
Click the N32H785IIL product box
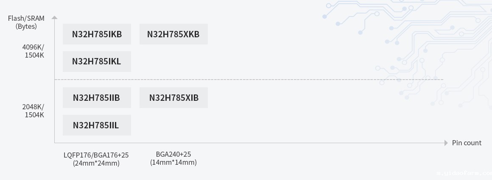coord(97,125)
